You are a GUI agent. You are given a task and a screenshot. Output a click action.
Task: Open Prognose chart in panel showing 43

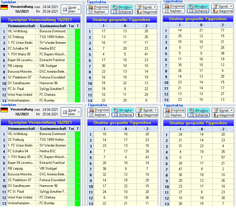99,110
